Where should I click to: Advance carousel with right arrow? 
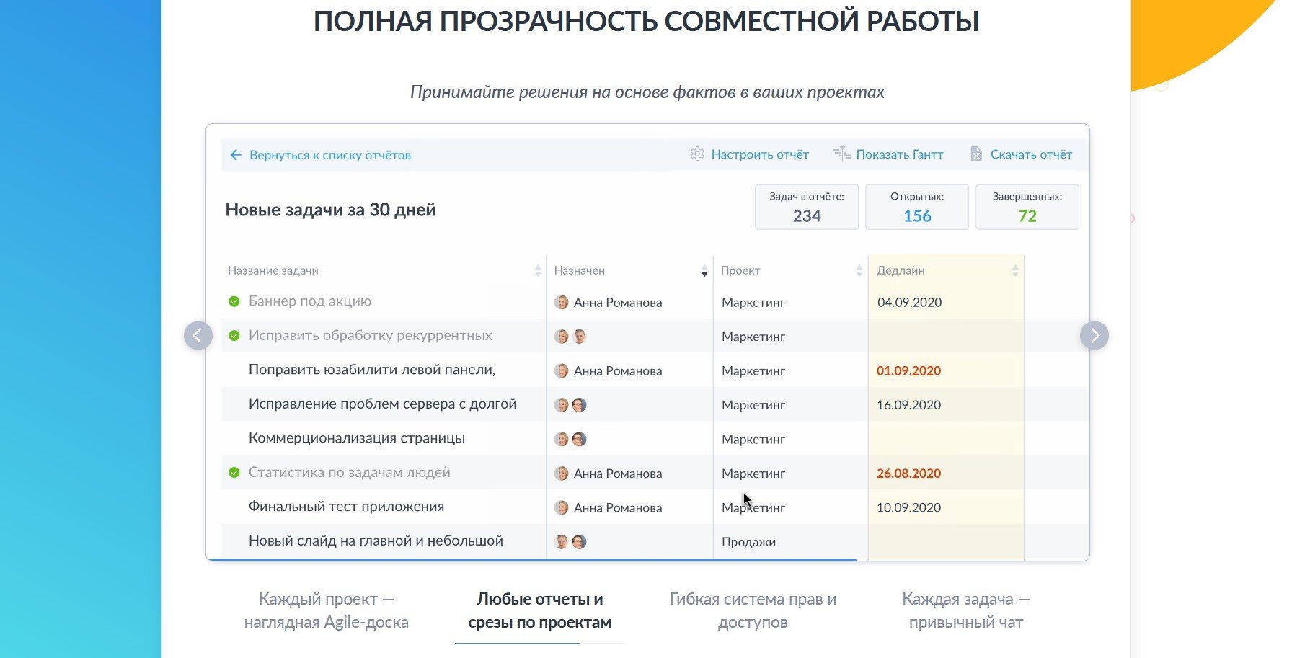click(x=1094, y=336)
